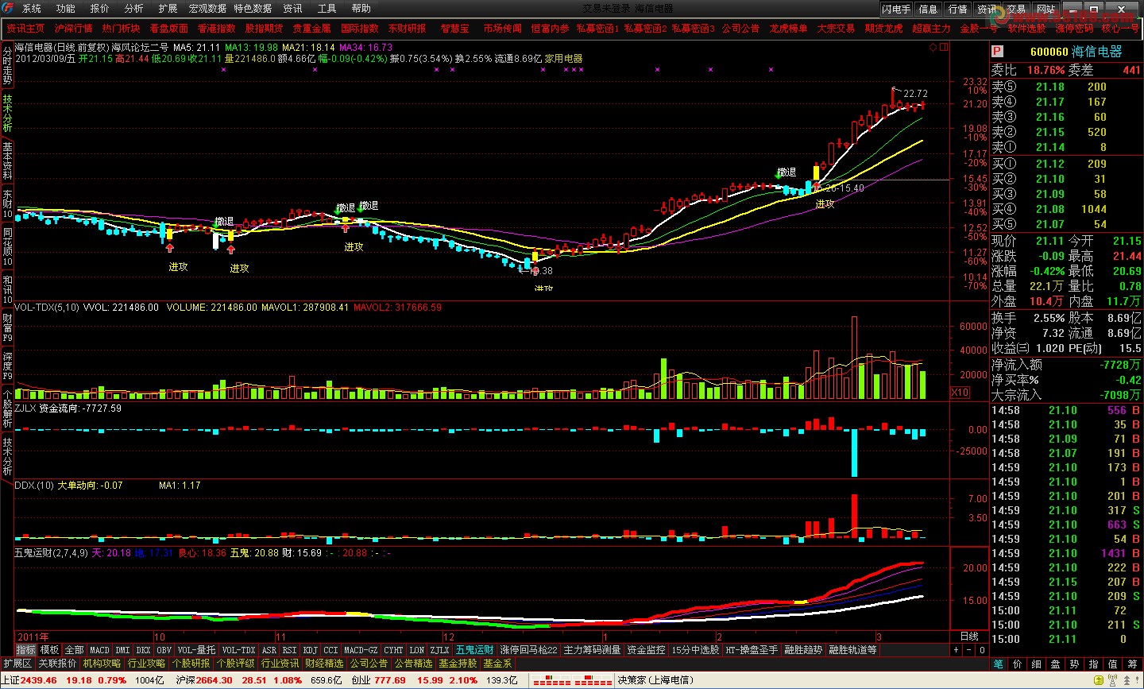Open the 扩展区 tab
Viewport: 1144px width, 689px height.
point(17,664)
